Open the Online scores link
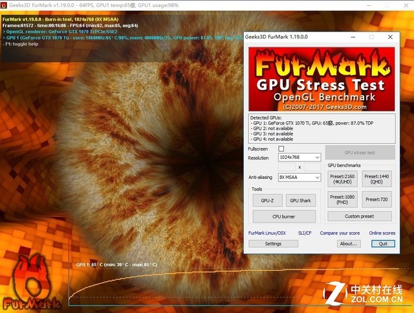Image resolution: width=414 pixels, height=313 pixels. pos(382,233)
